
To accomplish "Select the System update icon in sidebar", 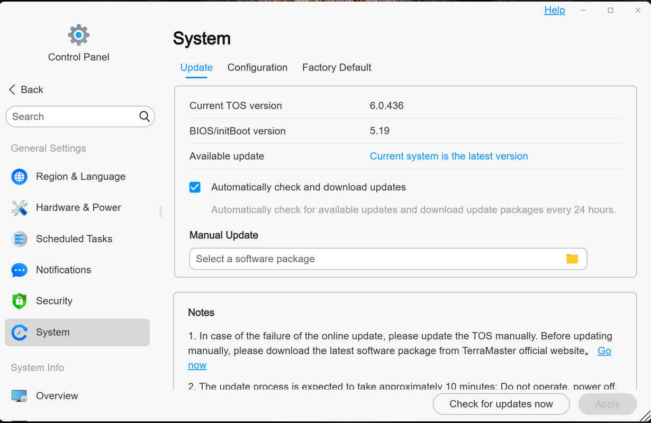I will [20, 333].
